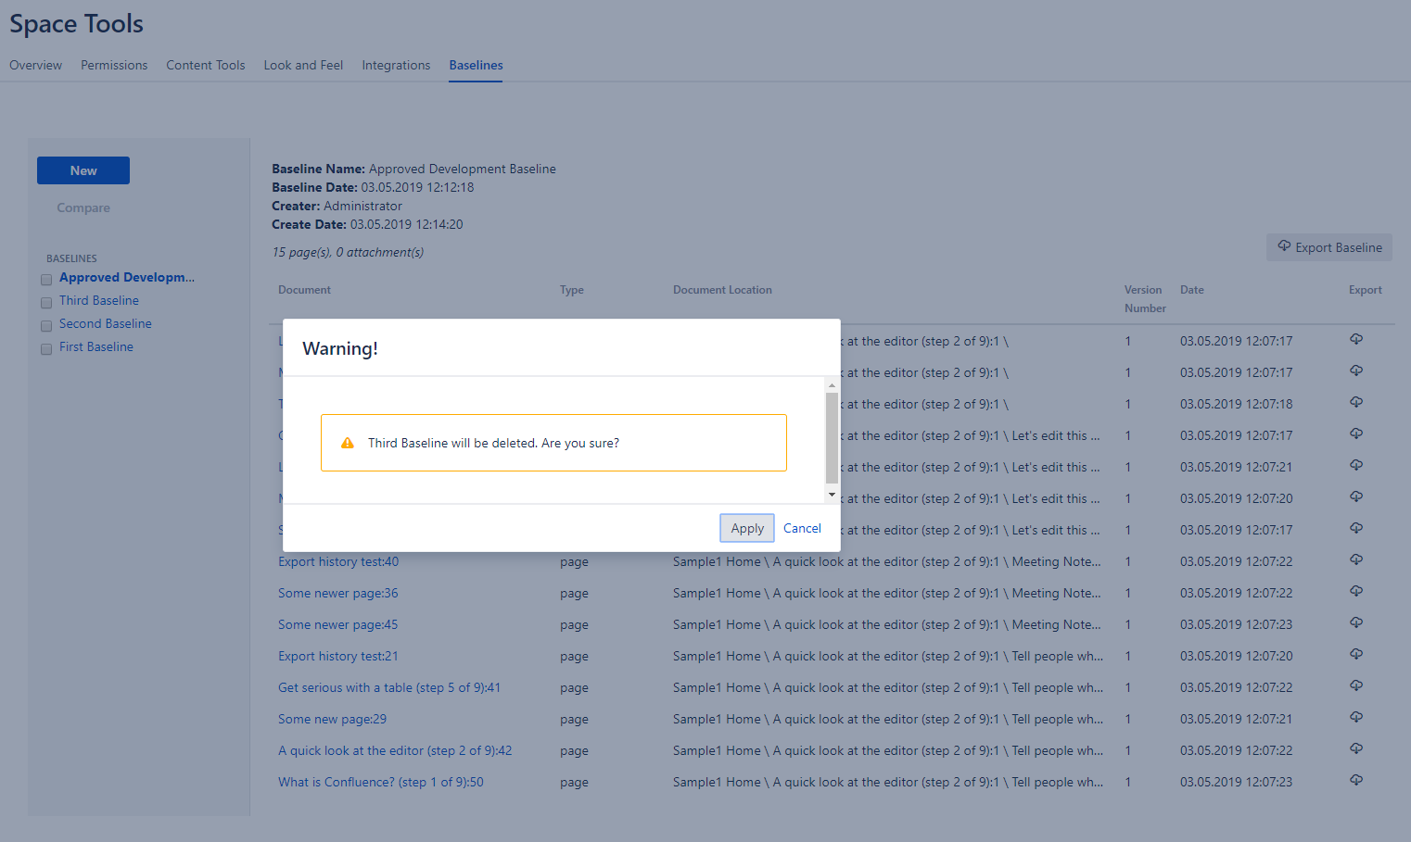Check the Approved Development baseline checkbox

(46, 280)
